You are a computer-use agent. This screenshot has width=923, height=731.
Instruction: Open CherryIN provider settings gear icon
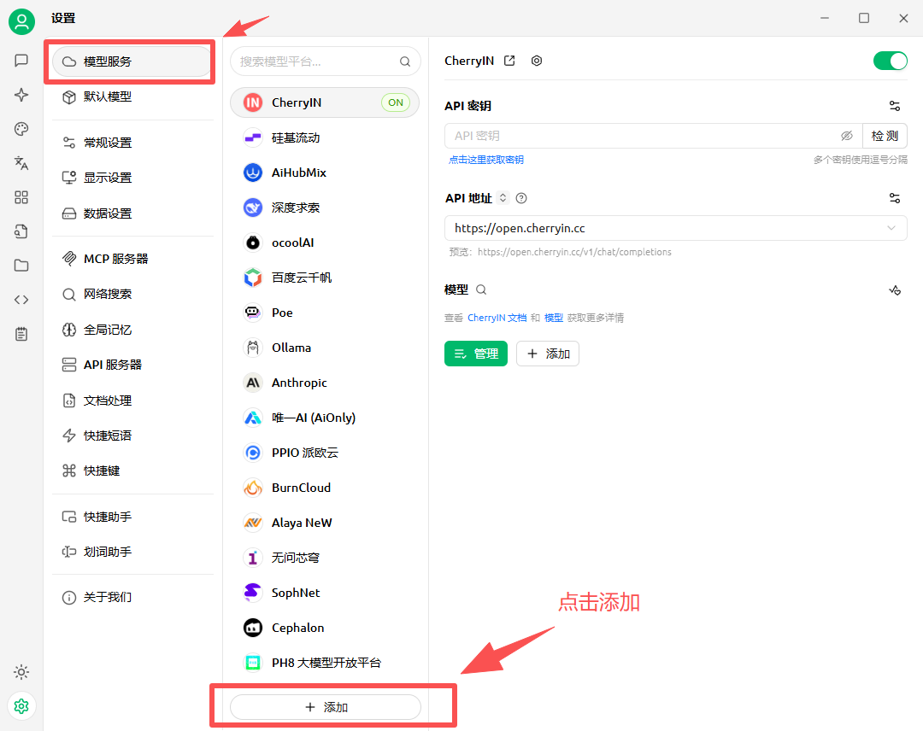[536, 61]
